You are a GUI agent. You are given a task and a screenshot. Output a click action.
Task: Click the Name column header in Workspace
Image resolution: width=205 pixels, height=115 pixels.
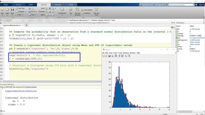pyautogui.click(x=178, y=26)
